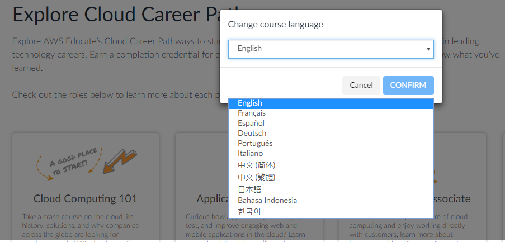Cancel the change course language dialog

(x=361, y=86)
